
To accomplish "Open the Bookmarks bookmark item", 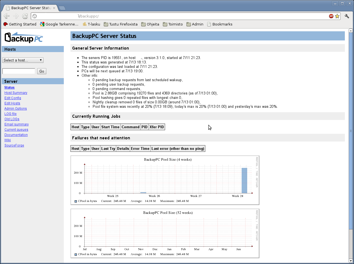I will pyautogui.click(x=220, y=24).
